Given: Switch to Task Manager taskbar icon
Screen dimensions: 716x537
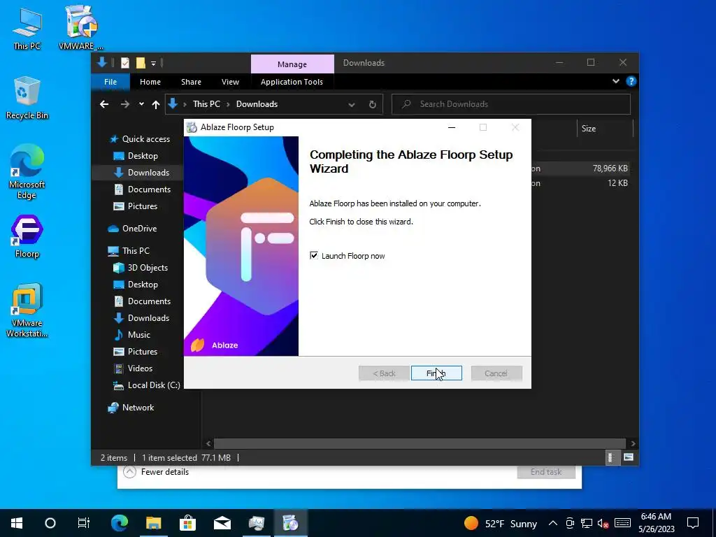Looking at the screenshot, I should [256, 523].
